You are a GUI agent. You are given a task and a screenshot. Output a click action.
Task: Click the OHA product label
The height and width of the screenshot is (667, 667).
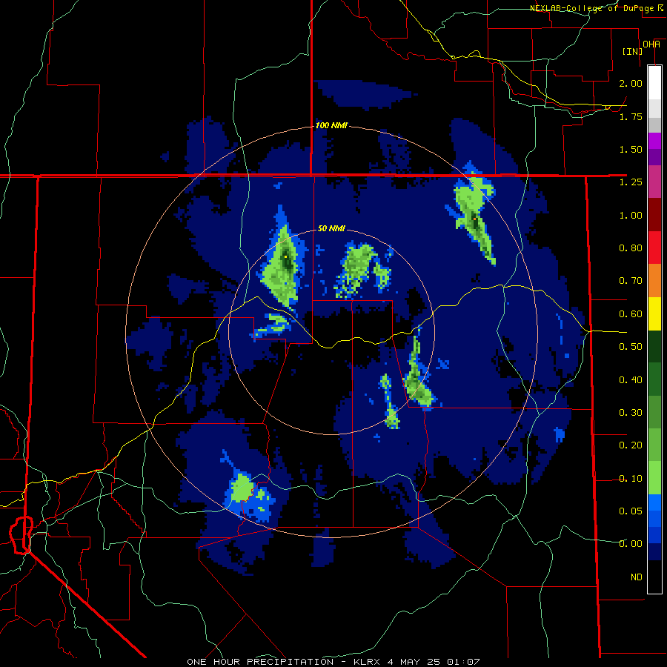coord(651,44)
